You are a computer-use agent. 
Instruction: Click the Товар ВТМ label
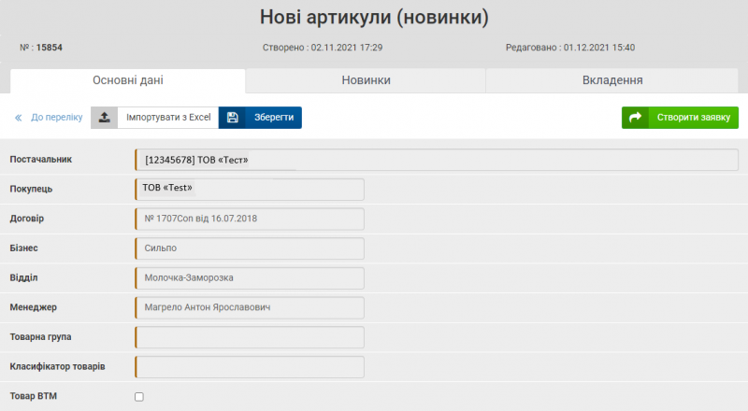point(34,396)
